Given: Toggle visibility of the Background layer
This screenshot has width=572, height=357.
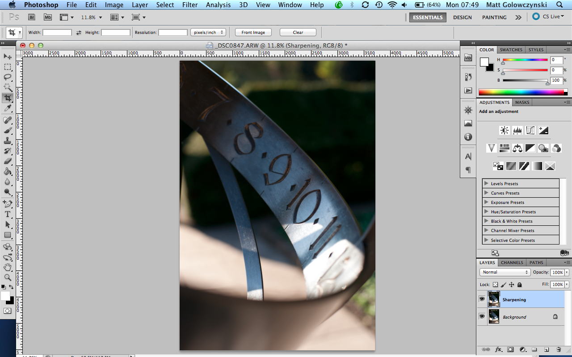Looking at the screenshot, I should (x=482, y=316).
